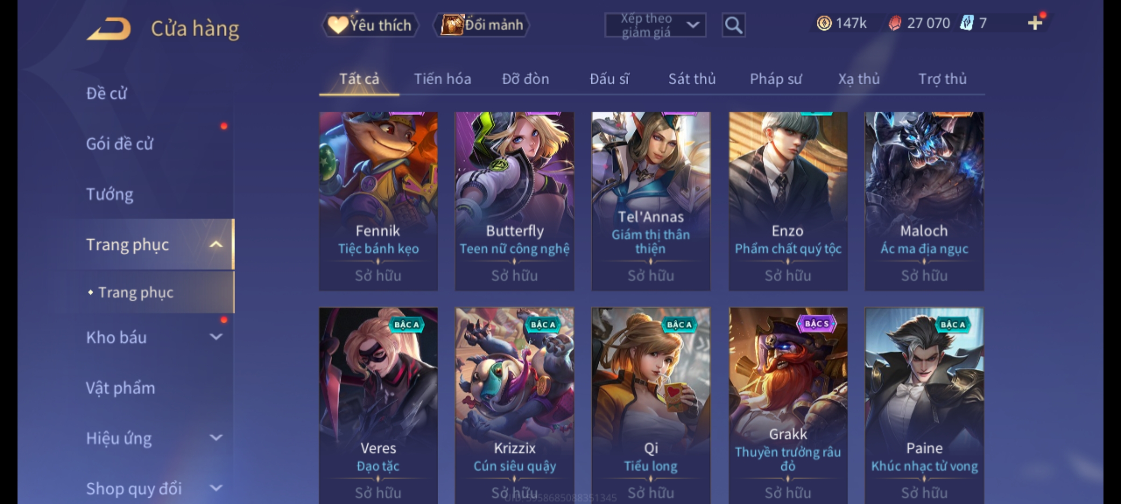Select the Butterfly Teen nữ công nghệ skin
Viewport: 1121px width, 504px height.
point(514,201)
